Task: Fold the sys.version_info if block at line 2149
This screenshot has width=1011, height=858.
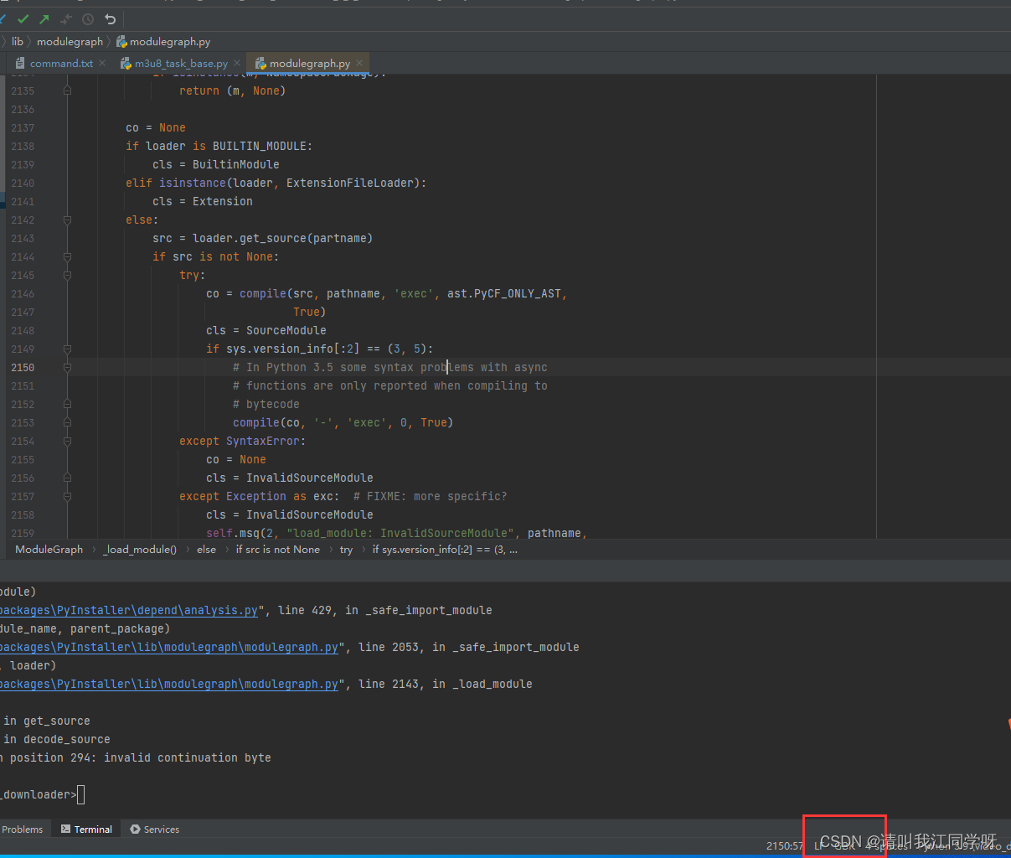Action: point(67,349)
